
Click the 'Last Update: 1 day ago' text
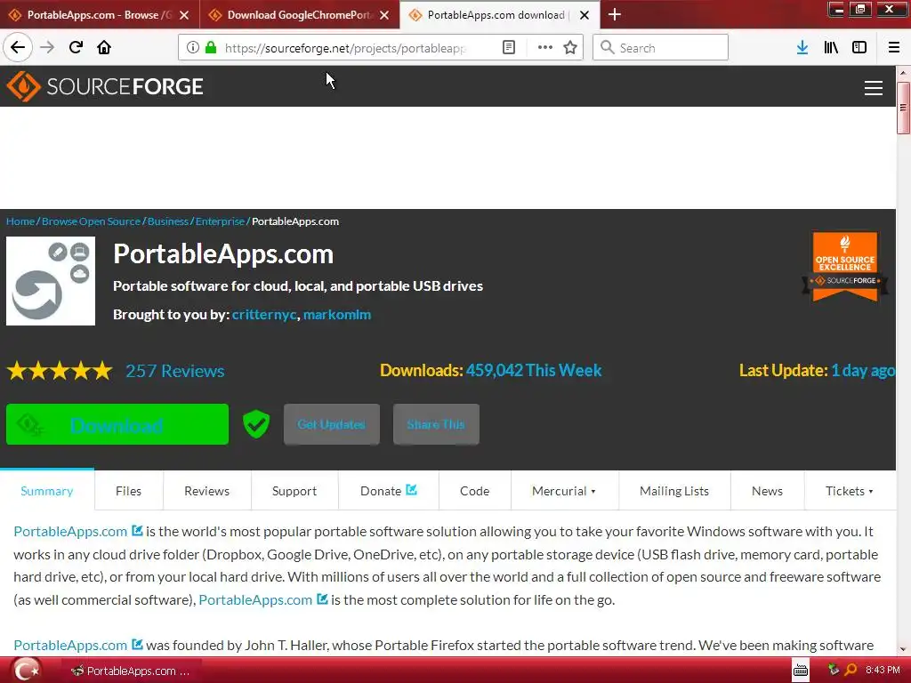point(817,371)
